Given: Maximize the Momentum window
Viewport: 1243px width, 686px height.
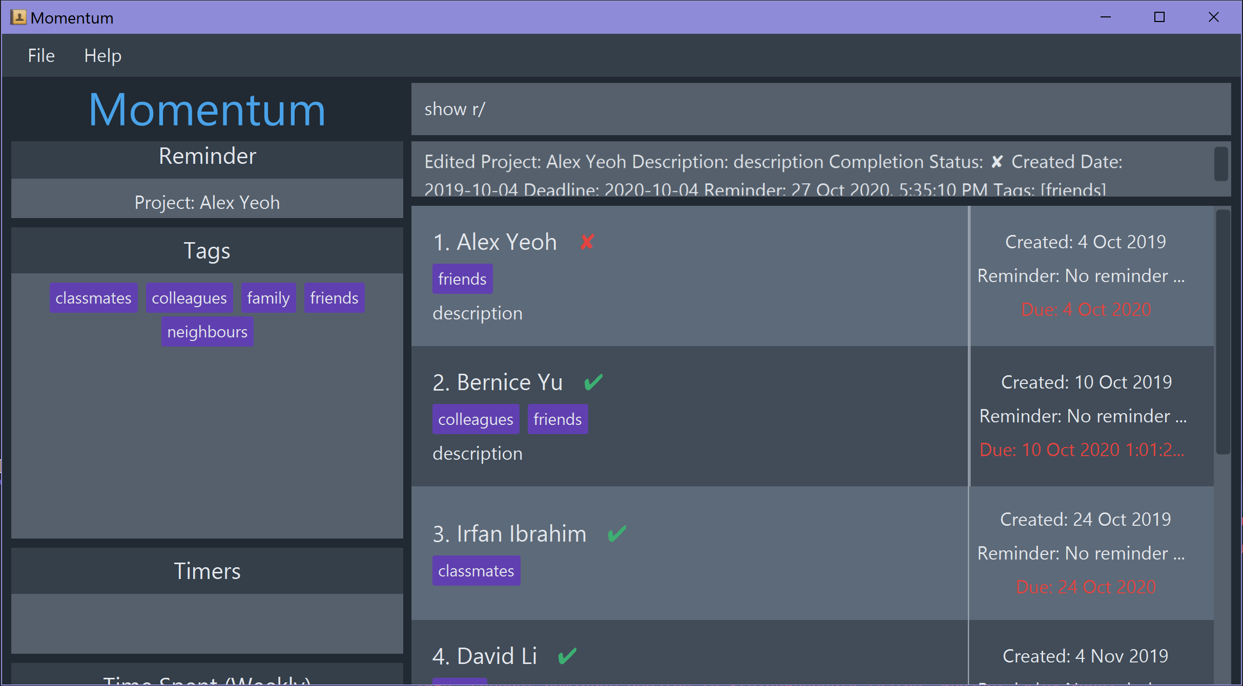Looking at the screenshot, I should [1159, 17].
